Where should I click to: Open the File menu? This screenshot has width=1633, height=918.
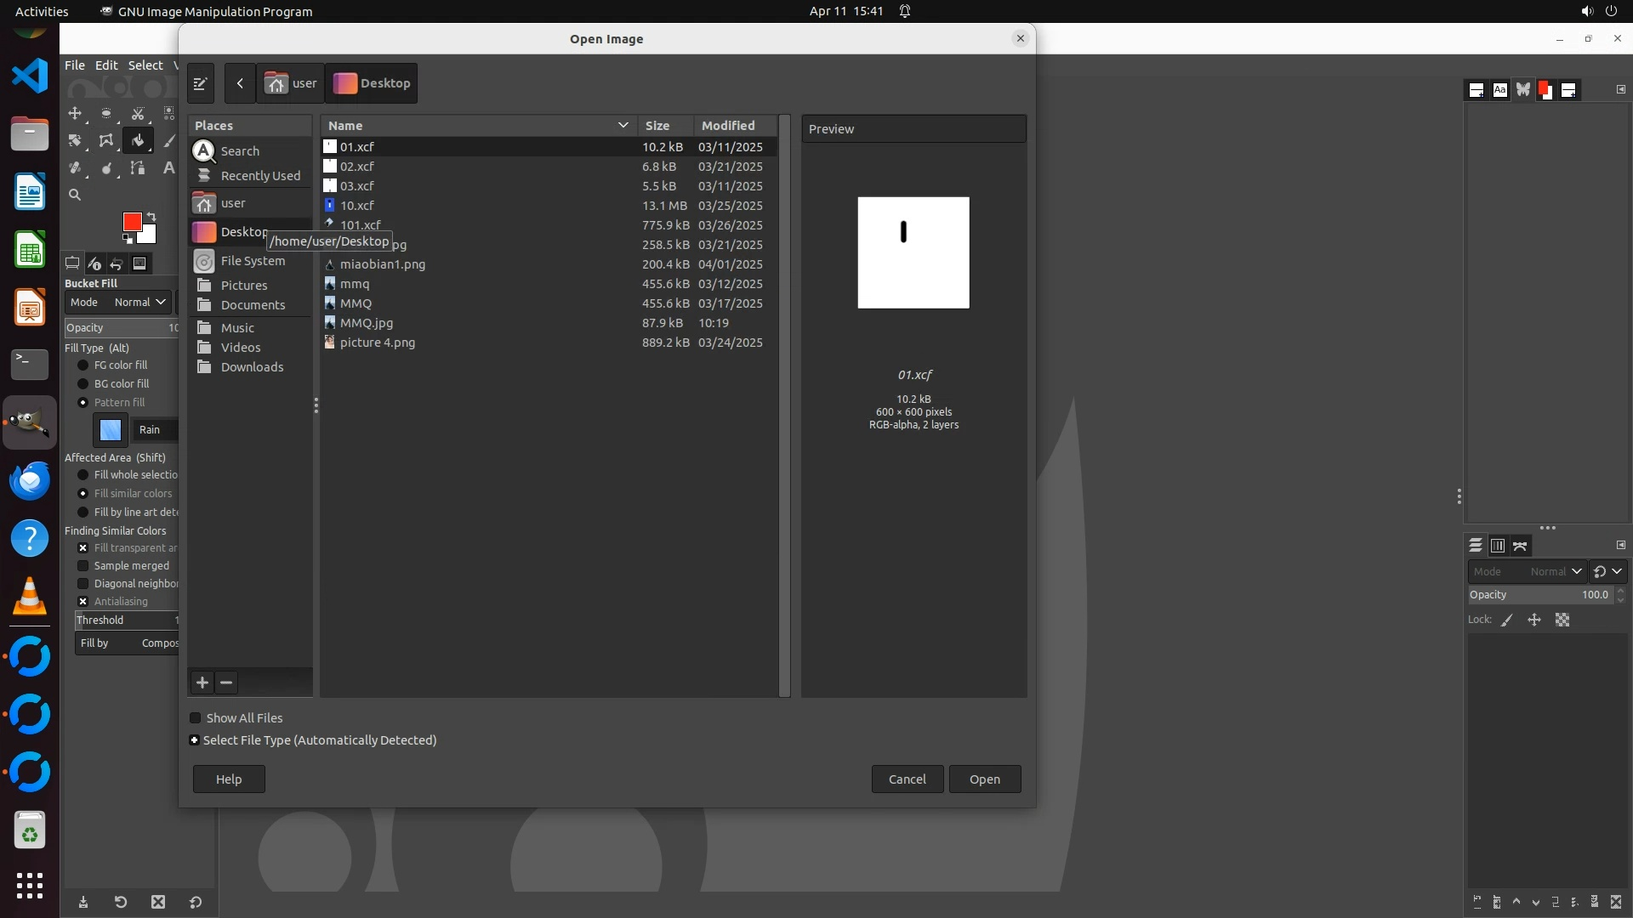[75, 65]
